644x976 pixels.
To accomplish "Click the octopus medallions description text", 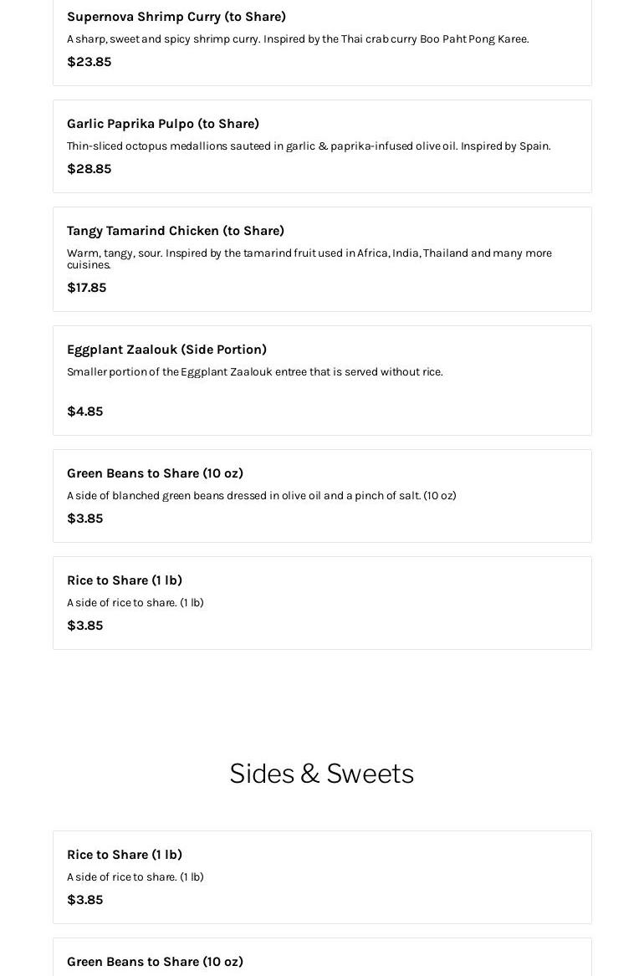I will (x=308, y=146).
